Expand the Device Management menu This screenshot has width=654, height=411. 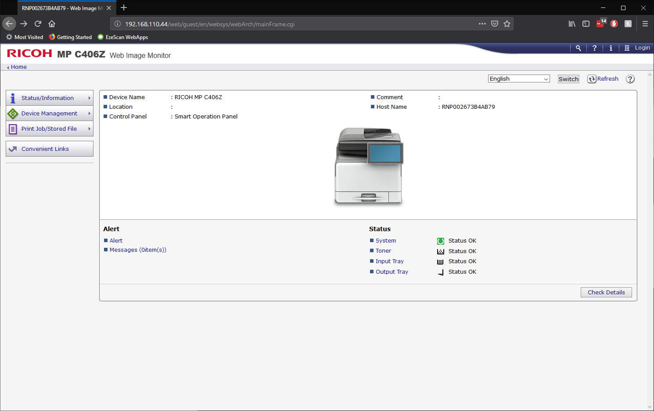pyautogui.click(x=50, y=114)
